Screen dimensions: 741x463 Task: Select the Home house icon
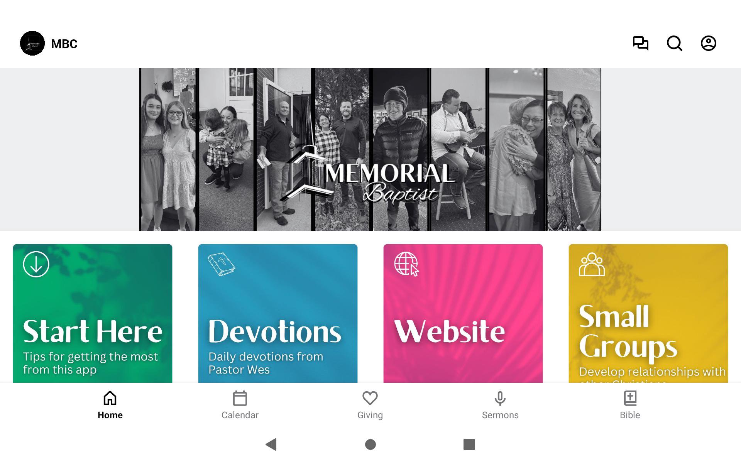coord(110,398)
